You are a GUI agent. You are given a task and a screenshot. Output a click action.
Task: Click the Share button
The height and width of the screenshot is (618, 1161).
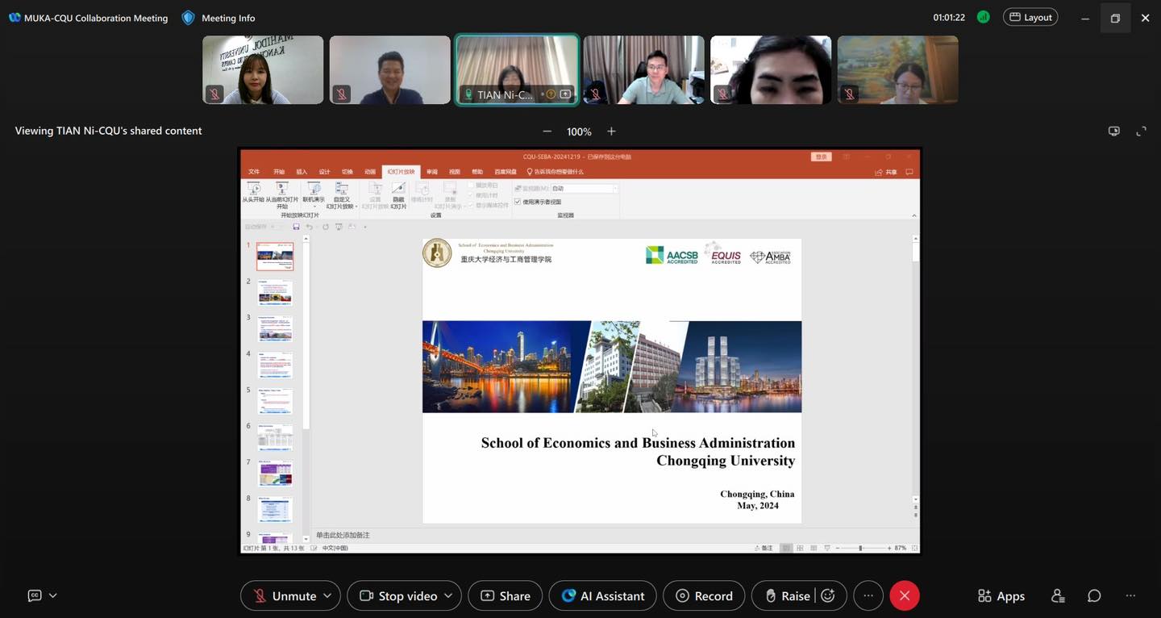pos(506,596)
